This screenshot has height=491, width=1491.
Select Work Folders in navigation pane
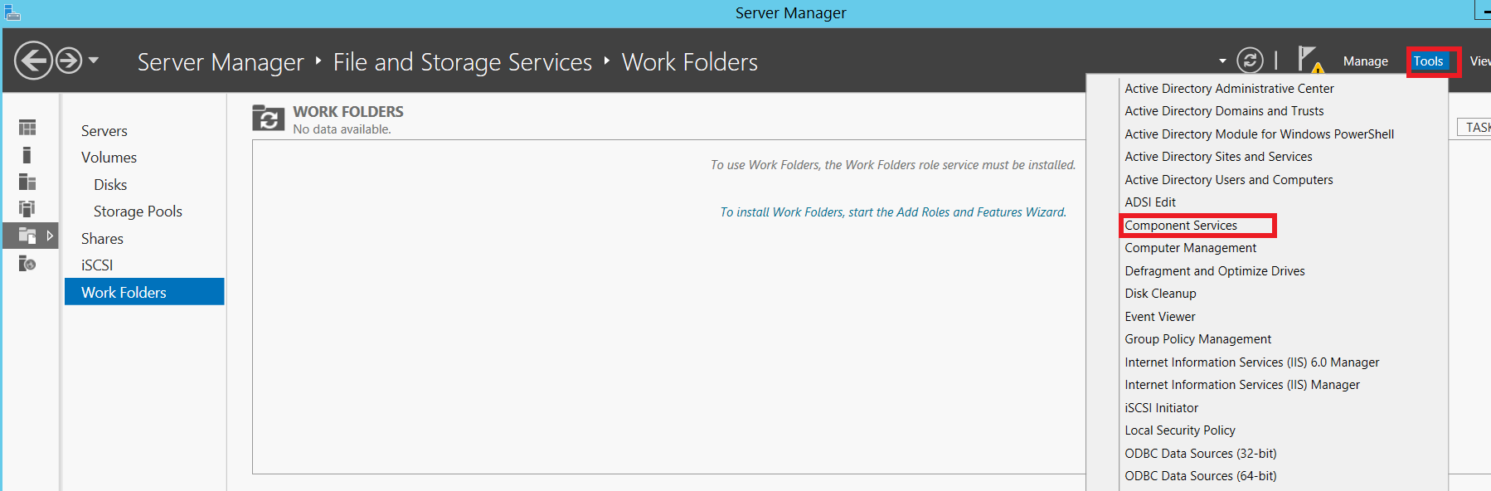click(144, 292)
